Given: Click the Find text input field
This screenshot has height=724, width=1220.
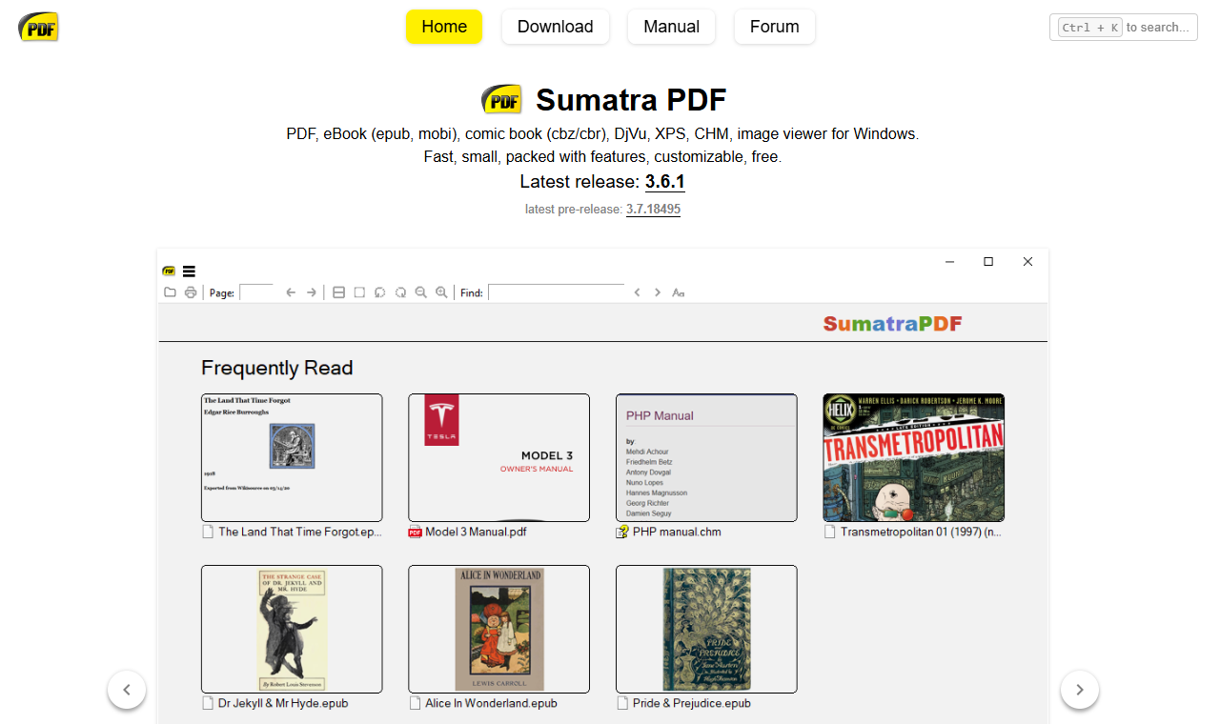Looking at the screenshot, I should pos(557,292).
